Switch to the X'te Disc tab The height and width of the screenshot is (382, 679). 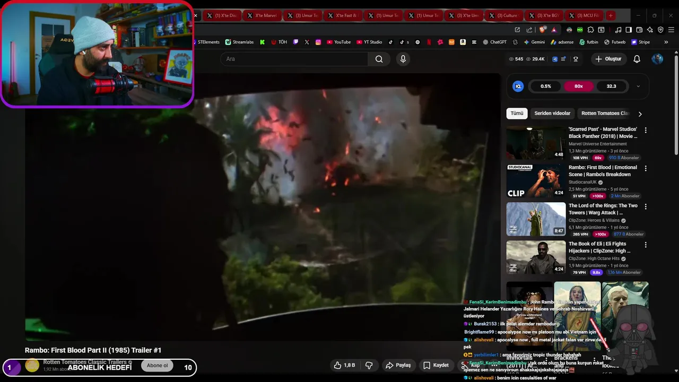[x=222, y=15]
